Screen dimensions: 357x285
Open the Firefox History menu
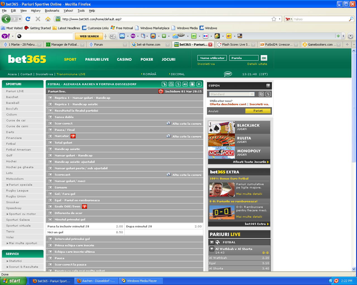coord(36,11)
